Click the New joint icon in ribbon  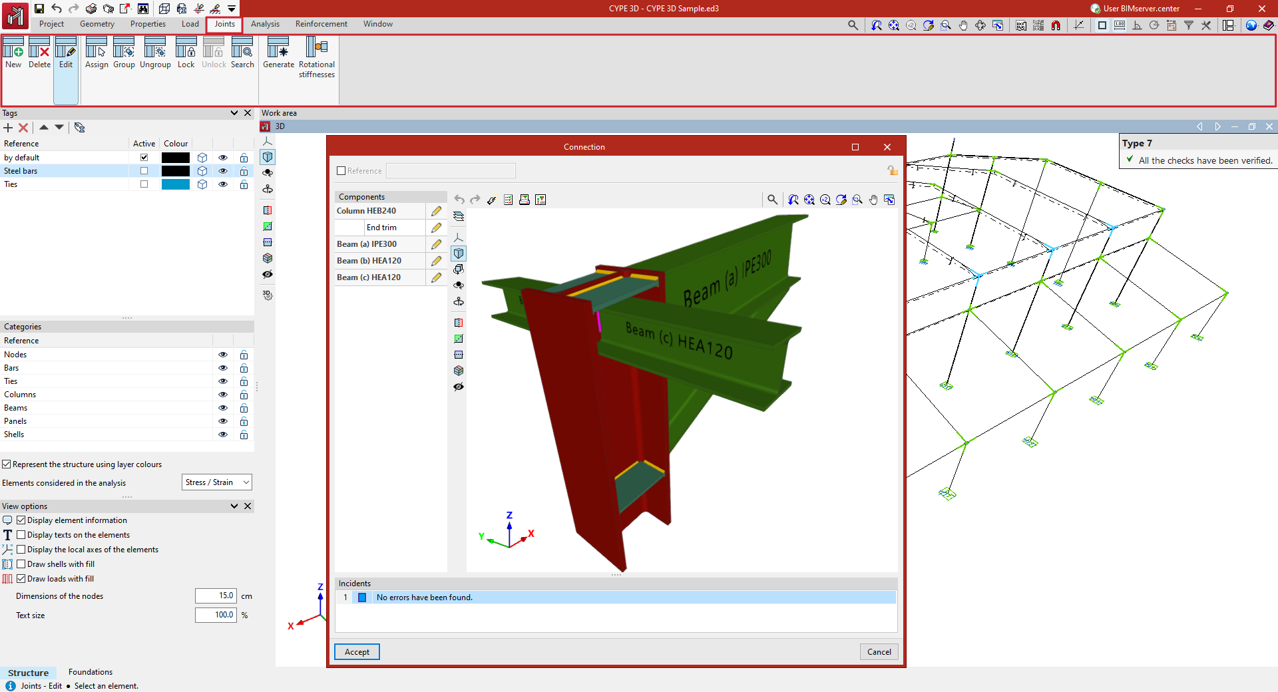point(13,53)
